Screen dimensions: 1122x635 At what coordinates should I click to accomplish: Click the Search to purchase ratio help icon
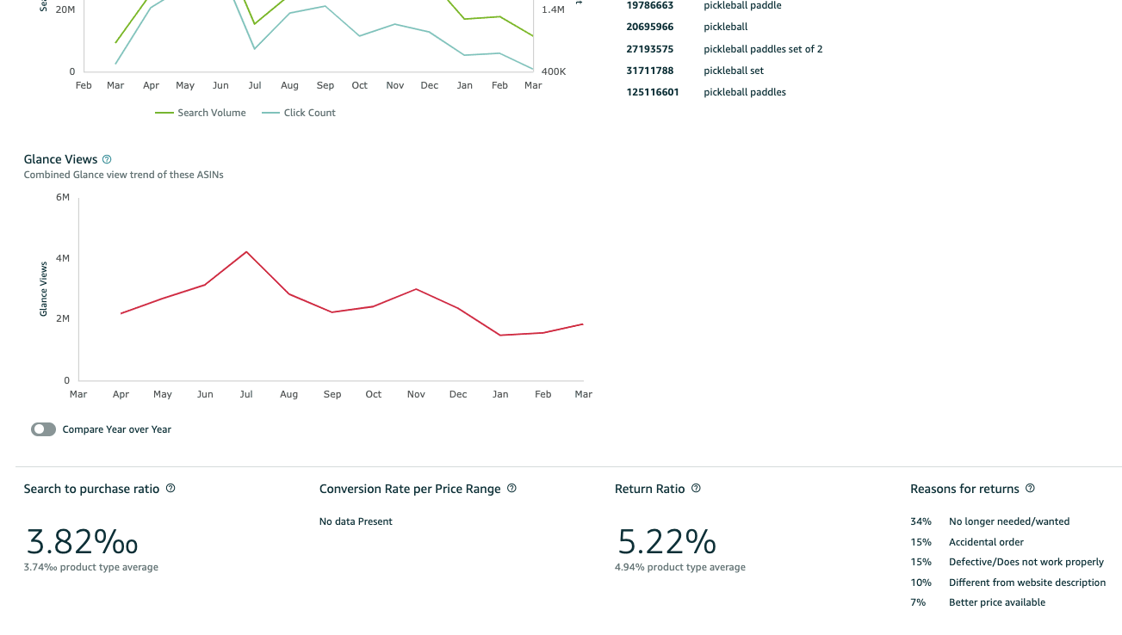point(170,489)
